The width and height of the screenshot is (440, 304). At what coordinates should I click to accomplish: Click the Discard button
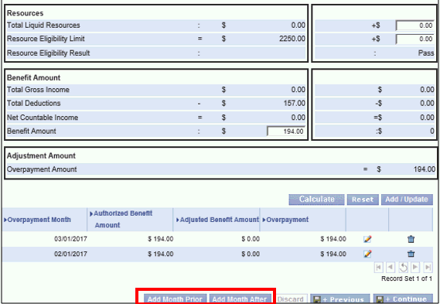[291, 299]
